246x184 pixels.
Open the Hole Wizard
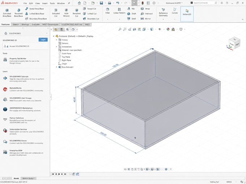(66, 13)
